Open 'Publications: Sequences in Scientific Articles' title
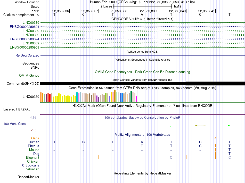Screen dimensions: 245x183 coord(142,60)
